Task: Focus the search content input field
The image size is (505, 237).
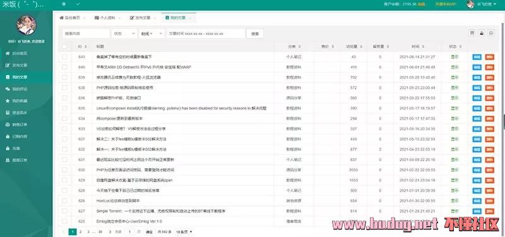Action: [86, 33]
